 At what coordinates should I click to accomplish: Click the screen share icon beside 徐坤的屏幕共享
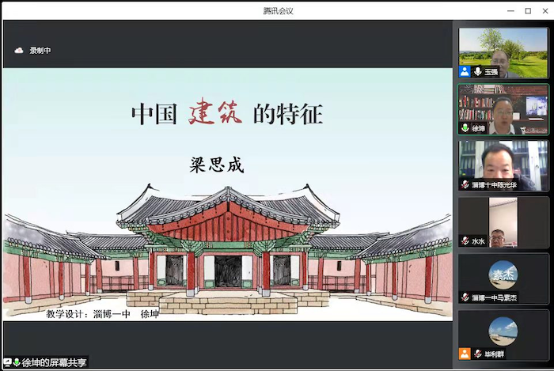click(7, 362)
